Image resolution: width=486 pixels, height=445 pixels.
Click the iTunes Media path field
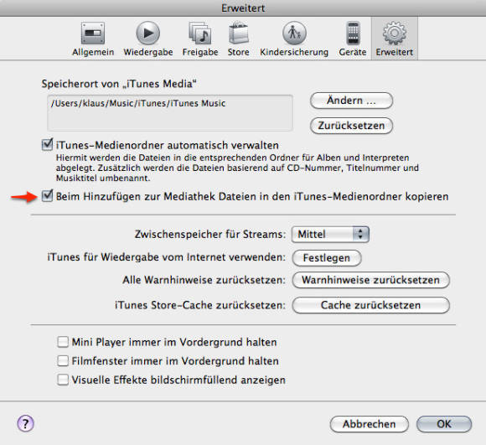(170, 113)
